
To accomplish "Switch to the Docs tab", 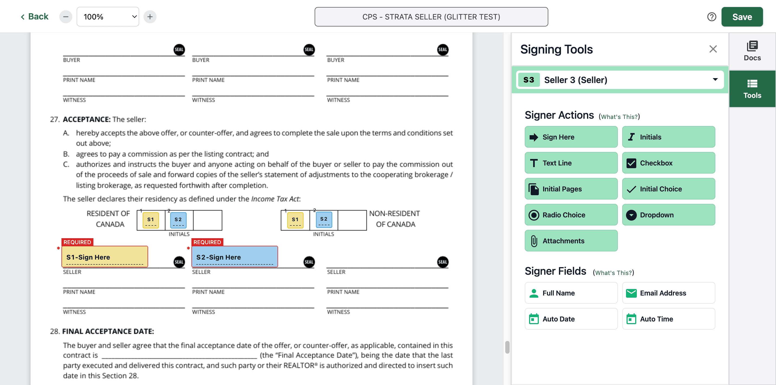I will point(752,51).
